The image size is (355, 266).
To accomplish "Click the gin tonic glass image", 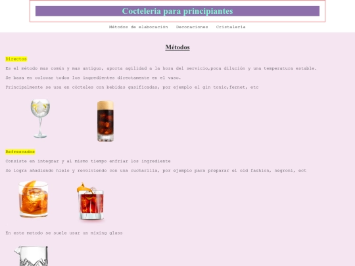I will pyautogui.click(x=40, y=118).
